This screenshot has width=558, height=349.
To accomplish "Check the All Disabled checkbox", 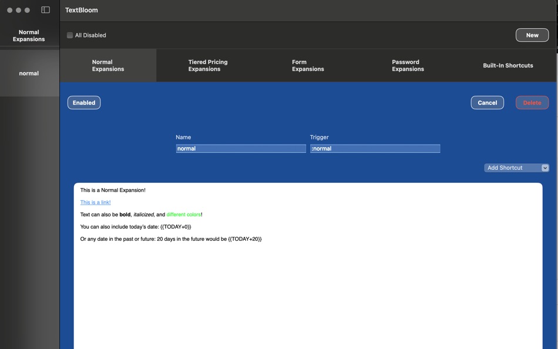I will (70, 35).
